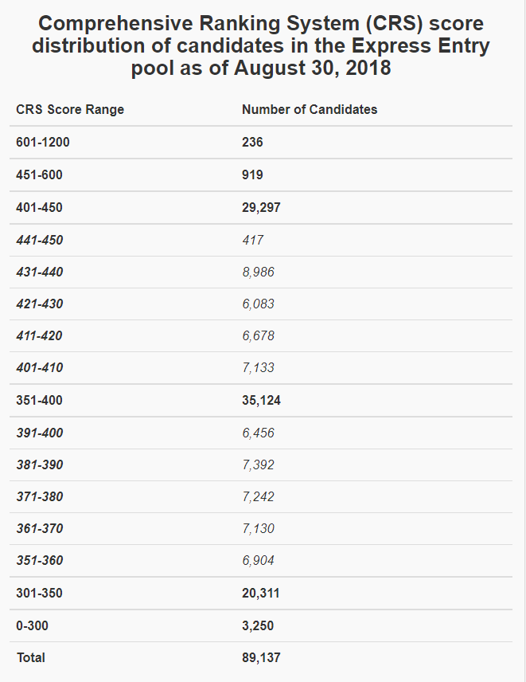Select the 391-400 sub-range cell
The image size is (526, 682).
tap(39, 433)
